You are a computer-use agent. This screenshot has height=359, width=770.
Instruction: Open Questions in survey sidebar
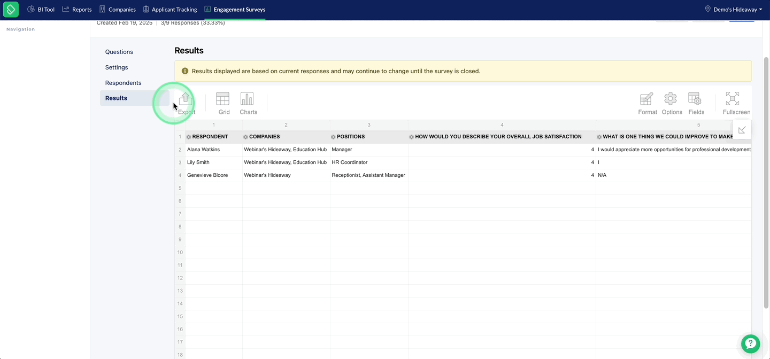[x=119, y=52]
